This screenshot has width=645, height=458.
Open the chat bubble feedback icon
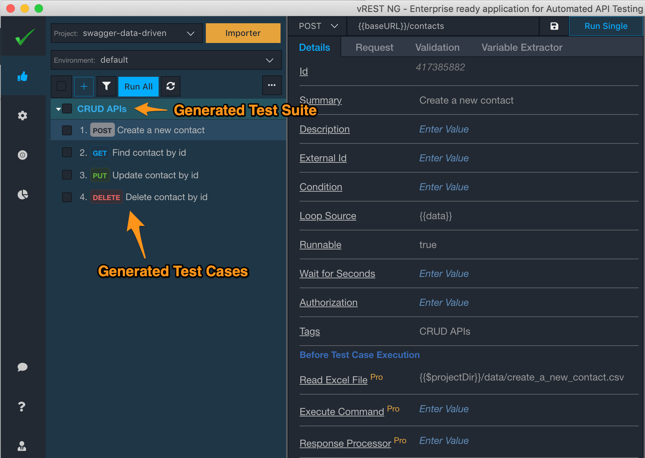[x=23, y=367]
